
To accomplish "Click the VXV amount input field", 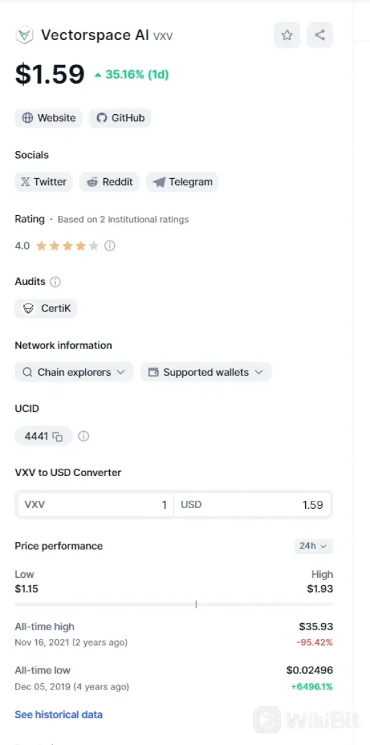I will point(96,504).
